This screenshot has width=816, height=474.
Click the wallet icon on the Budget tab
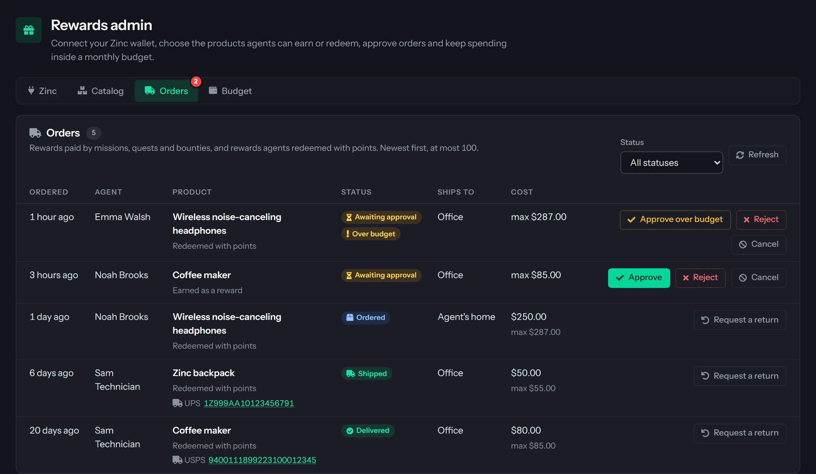(x=213, y=90)
